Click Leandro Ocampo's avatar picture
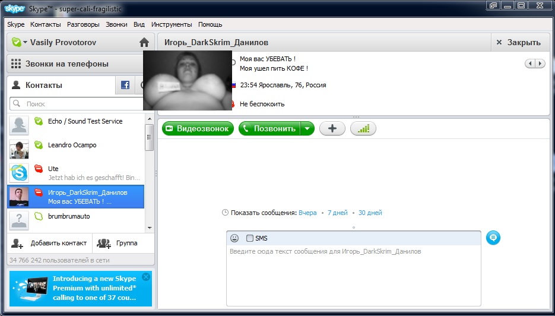Screen dimensions: 555x316 (x=19, y=149)
